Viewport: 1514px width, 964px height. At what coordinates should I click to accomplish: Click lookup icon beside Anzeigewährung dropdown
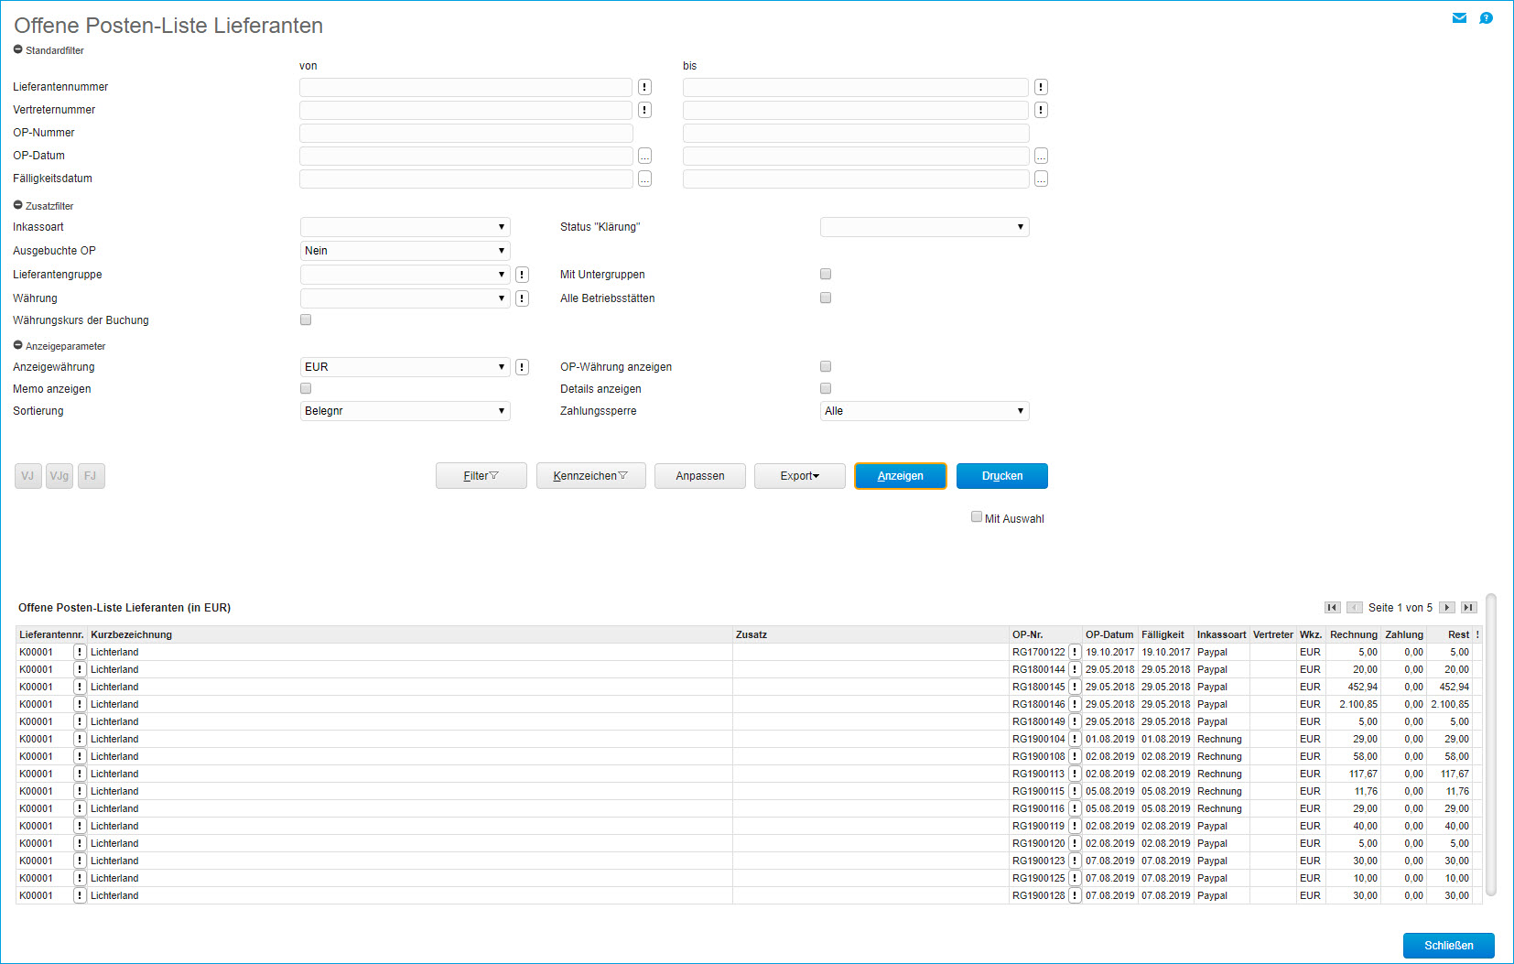[x=522, y=367]
